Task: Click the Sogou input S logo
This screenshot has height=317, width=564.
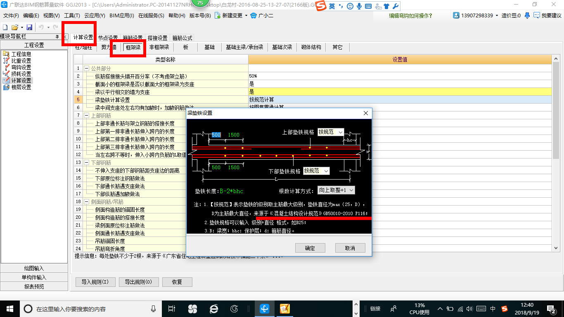Action: (321, 6)
